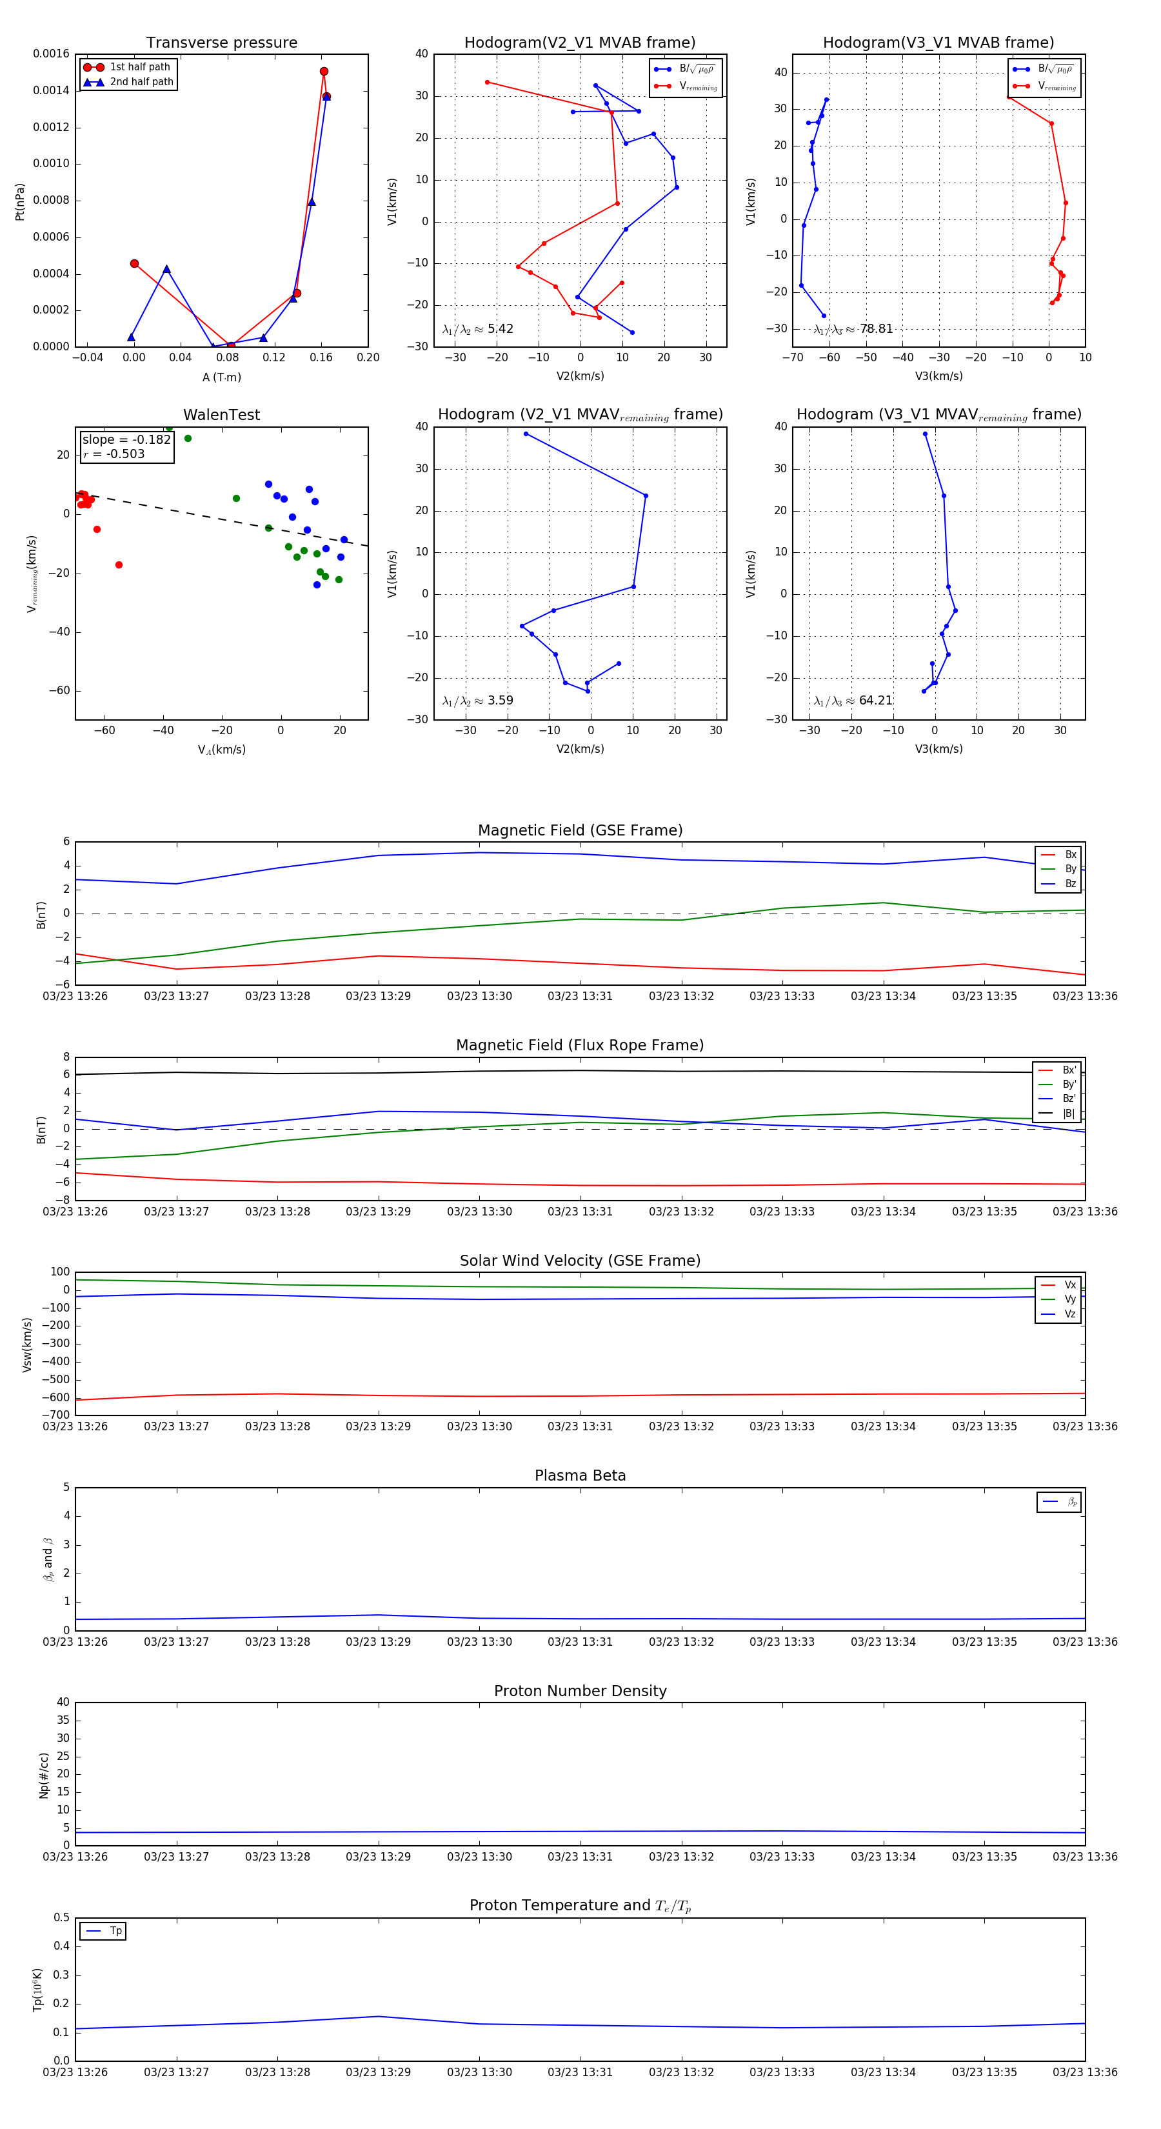The width and height of the screenshot is (1161, 2129).
Task: Select the B/√μ0ρ legend entry in V3_V1 MVAB hodogram
Action: pos(1044,68)
